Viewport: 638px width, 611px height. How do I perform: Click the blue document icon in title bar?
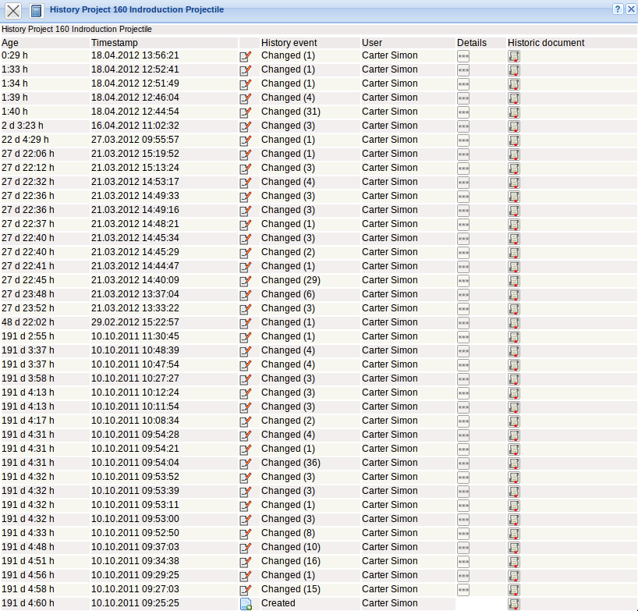coord(35,10)
